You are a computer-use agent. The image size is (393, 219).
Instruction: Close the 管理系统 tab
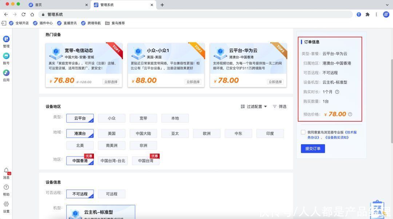coord(152,5)
